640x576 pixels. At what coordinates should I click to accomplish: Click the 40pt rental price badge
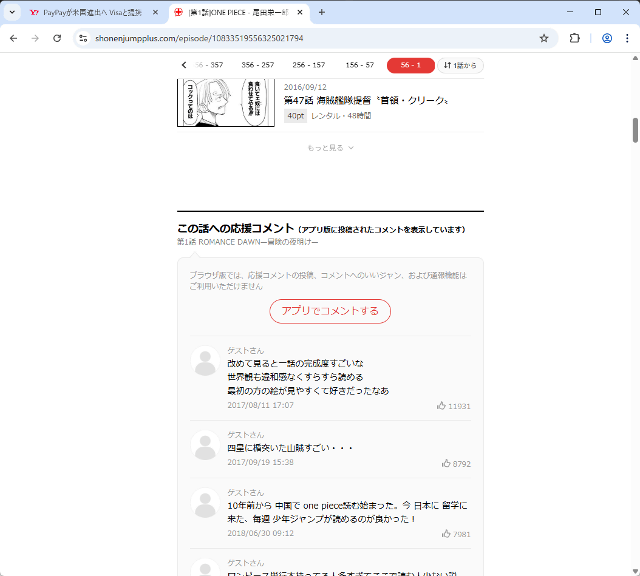296,116
